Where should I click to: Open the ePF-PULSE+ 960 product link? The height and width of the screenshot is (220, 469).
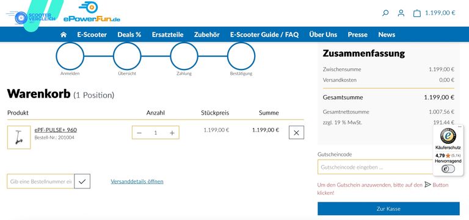(56, 130)
